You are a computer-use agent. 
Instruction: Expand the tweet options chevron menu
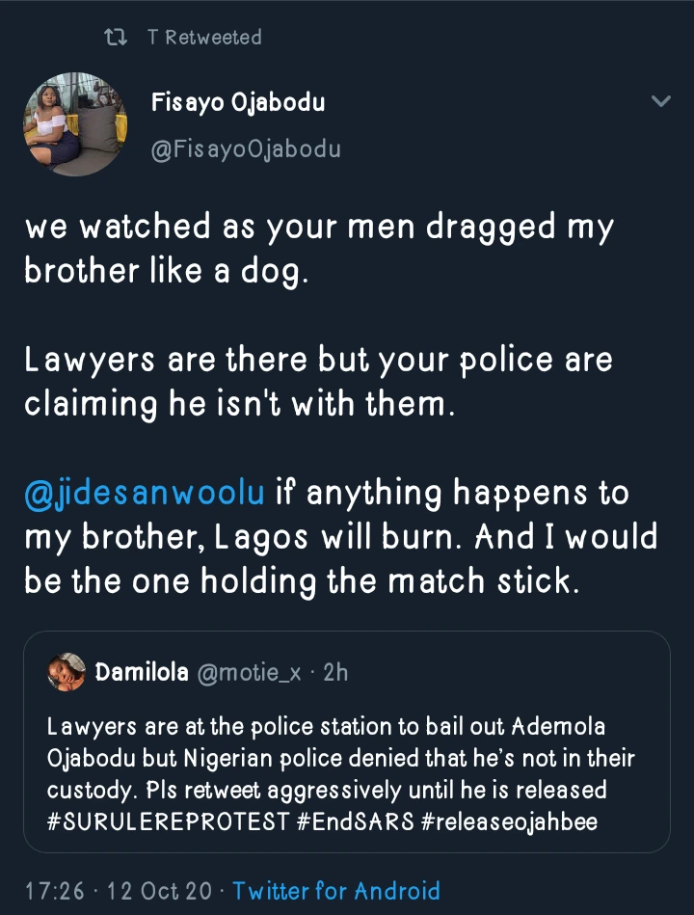click(x=660, y=101)
